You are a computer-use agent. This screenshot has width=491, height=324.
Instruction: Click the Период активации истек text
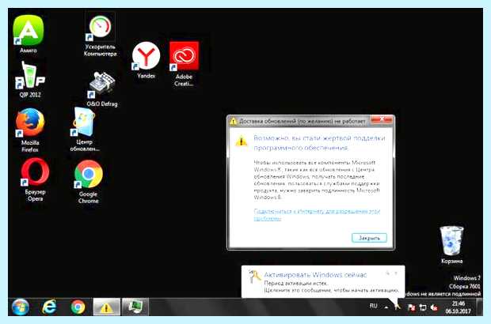[296, 283]
